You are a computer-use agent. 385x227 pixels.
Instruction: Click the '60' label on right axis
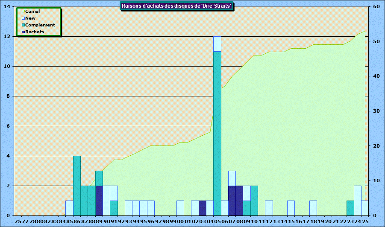[x=376, y=7]
